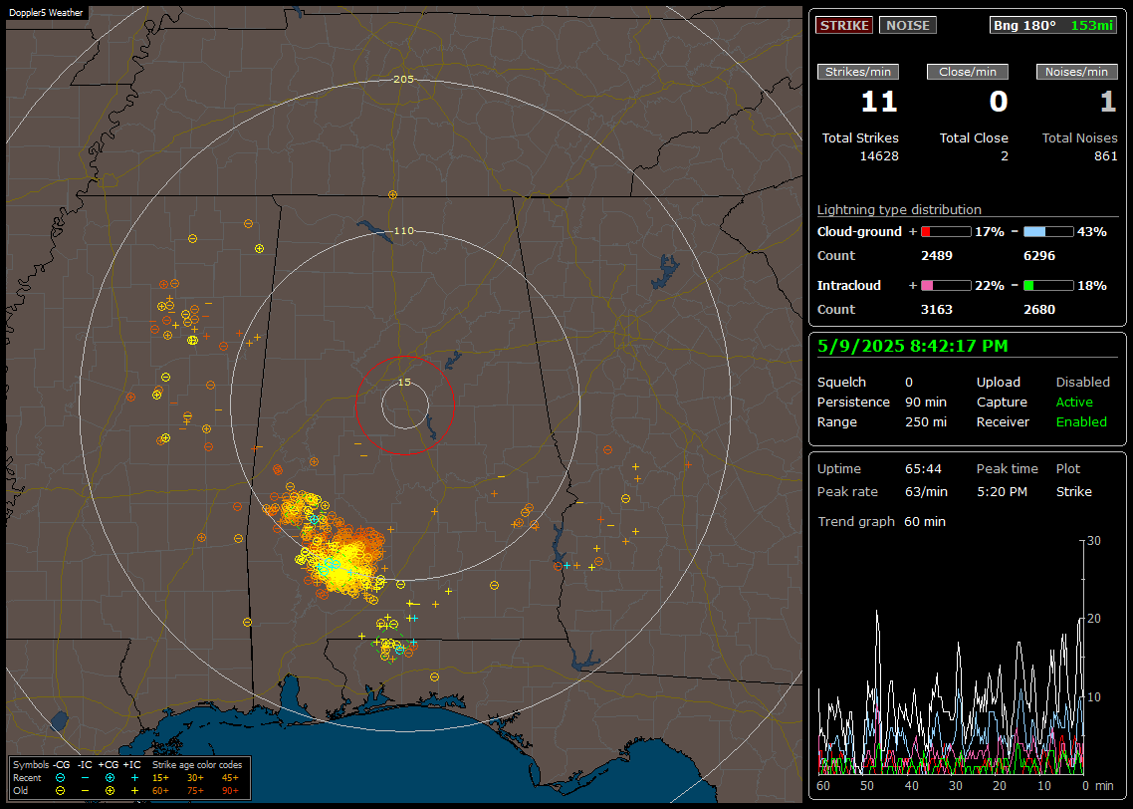1133x809 pixels.
Task: Click the 205 range ring label on map
Action: point(403,80)
